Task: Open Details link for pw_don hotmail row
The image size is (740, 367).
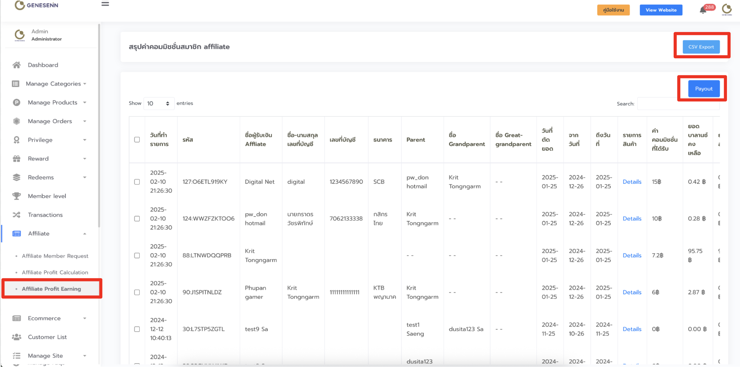Action: click(x=632, y=219)
